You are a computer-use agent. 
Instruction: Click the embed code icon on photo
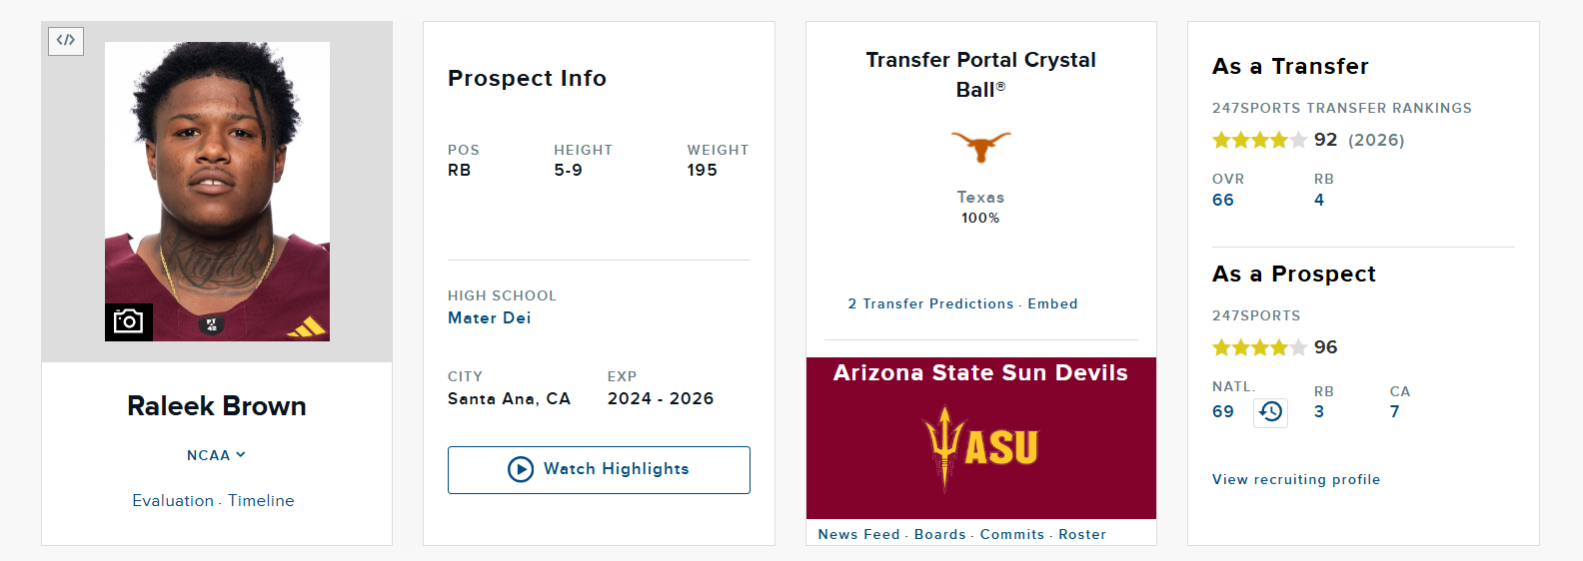(x=66, y=41)
